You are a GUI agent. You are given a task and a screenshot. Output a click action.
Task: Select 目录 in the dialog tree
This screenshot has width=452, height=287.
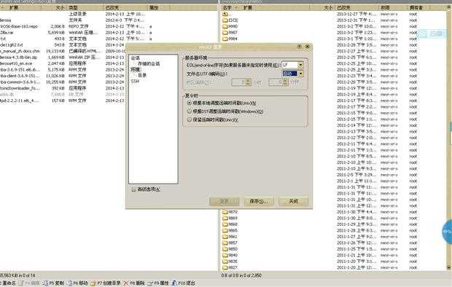(142, 75)
